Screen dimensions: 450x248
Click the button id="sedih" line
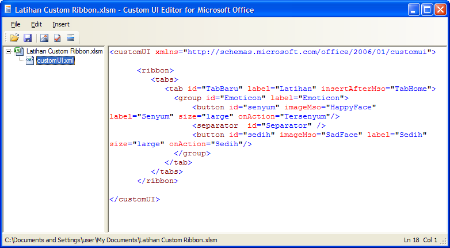[x=310, y=135]
